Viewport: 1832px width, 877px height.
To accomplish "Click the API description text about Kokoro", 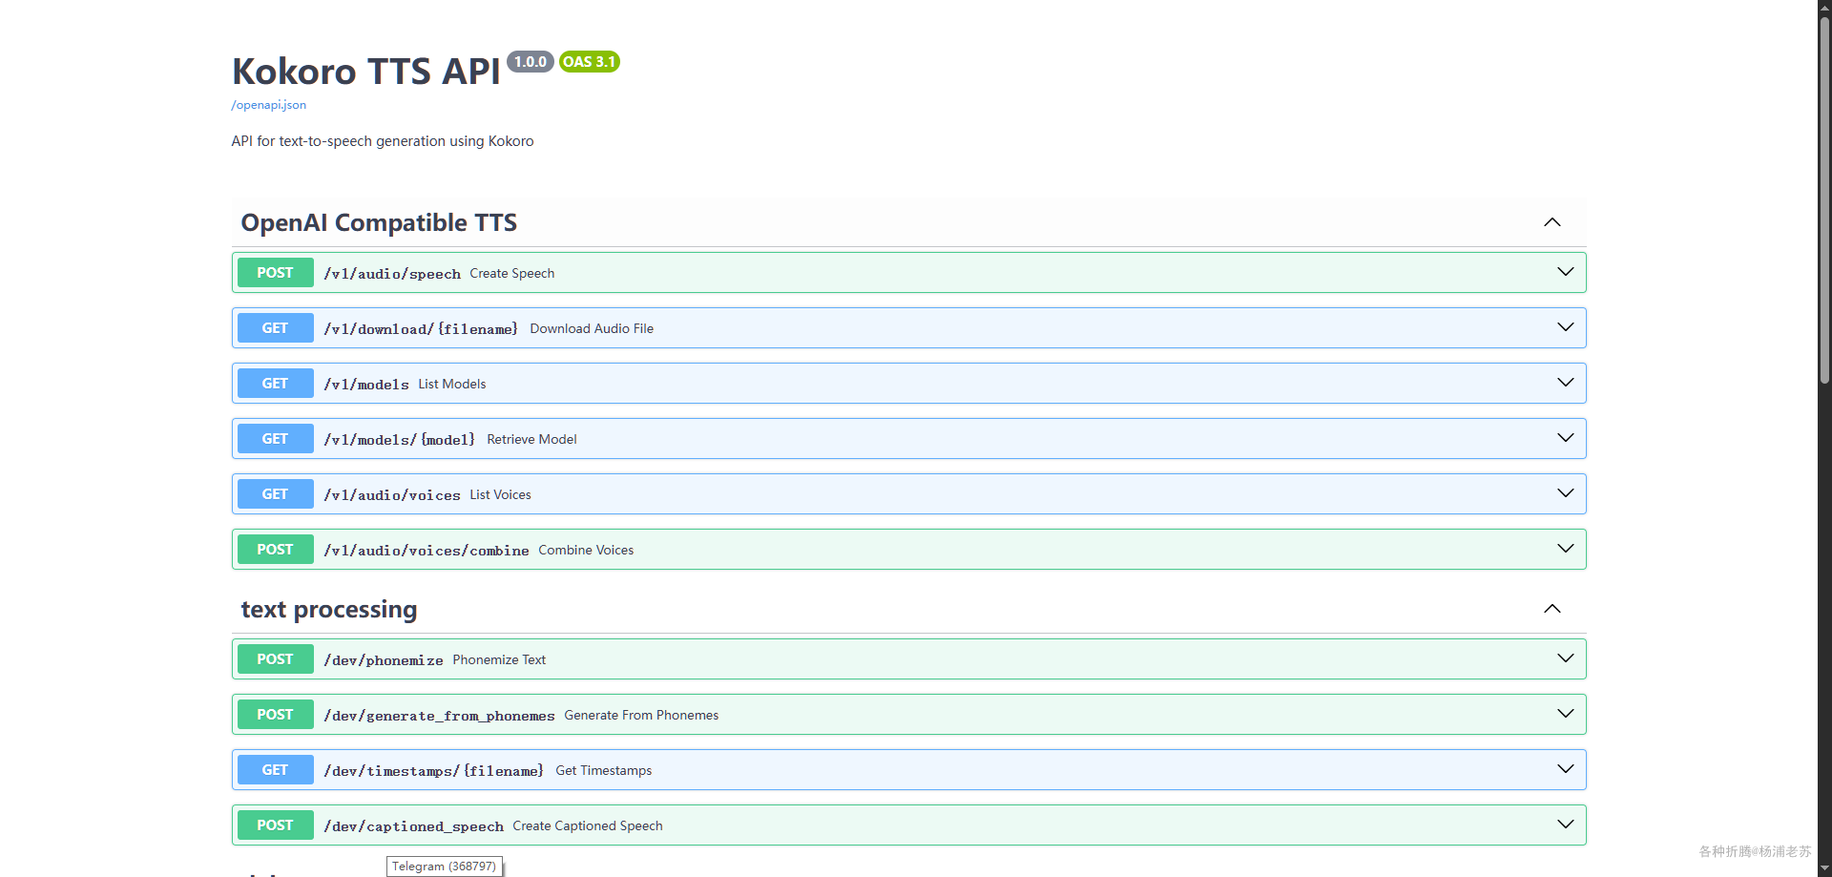I will [x=383, y=141].
